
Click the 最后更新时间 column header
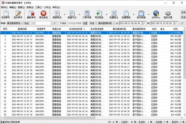pyautogui.click(x=119, y=29)
